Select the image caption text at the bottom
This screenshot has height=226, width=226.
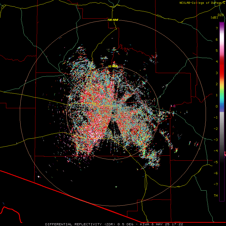[114, 224]
